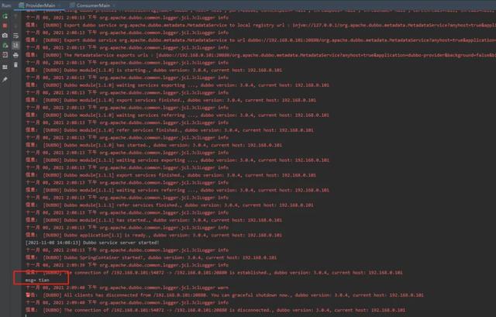Click 'module[1.1.1] export services finished' line

tap(170, 175)
